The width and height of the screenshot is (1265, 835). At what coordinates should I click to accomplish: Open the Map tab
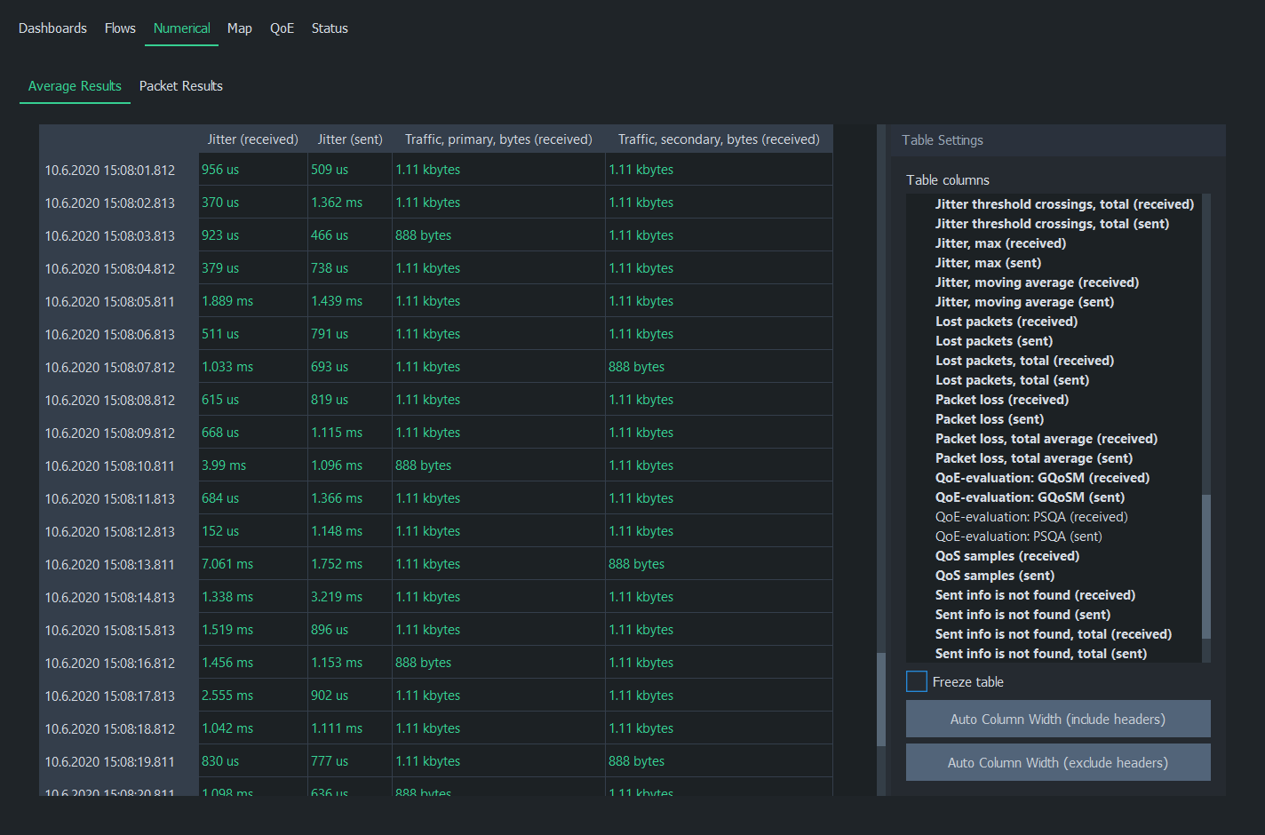(x=239, y=28)
